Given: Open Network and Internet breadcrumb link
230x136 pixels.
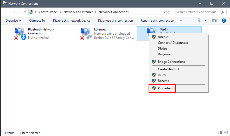Looking at the screenshot, I should (x=78, y=12).
